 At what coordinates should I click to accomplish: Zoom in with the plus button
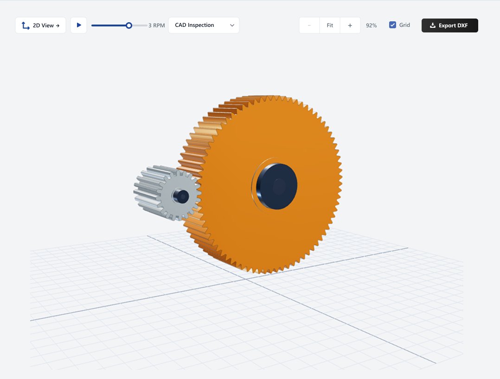350,25
